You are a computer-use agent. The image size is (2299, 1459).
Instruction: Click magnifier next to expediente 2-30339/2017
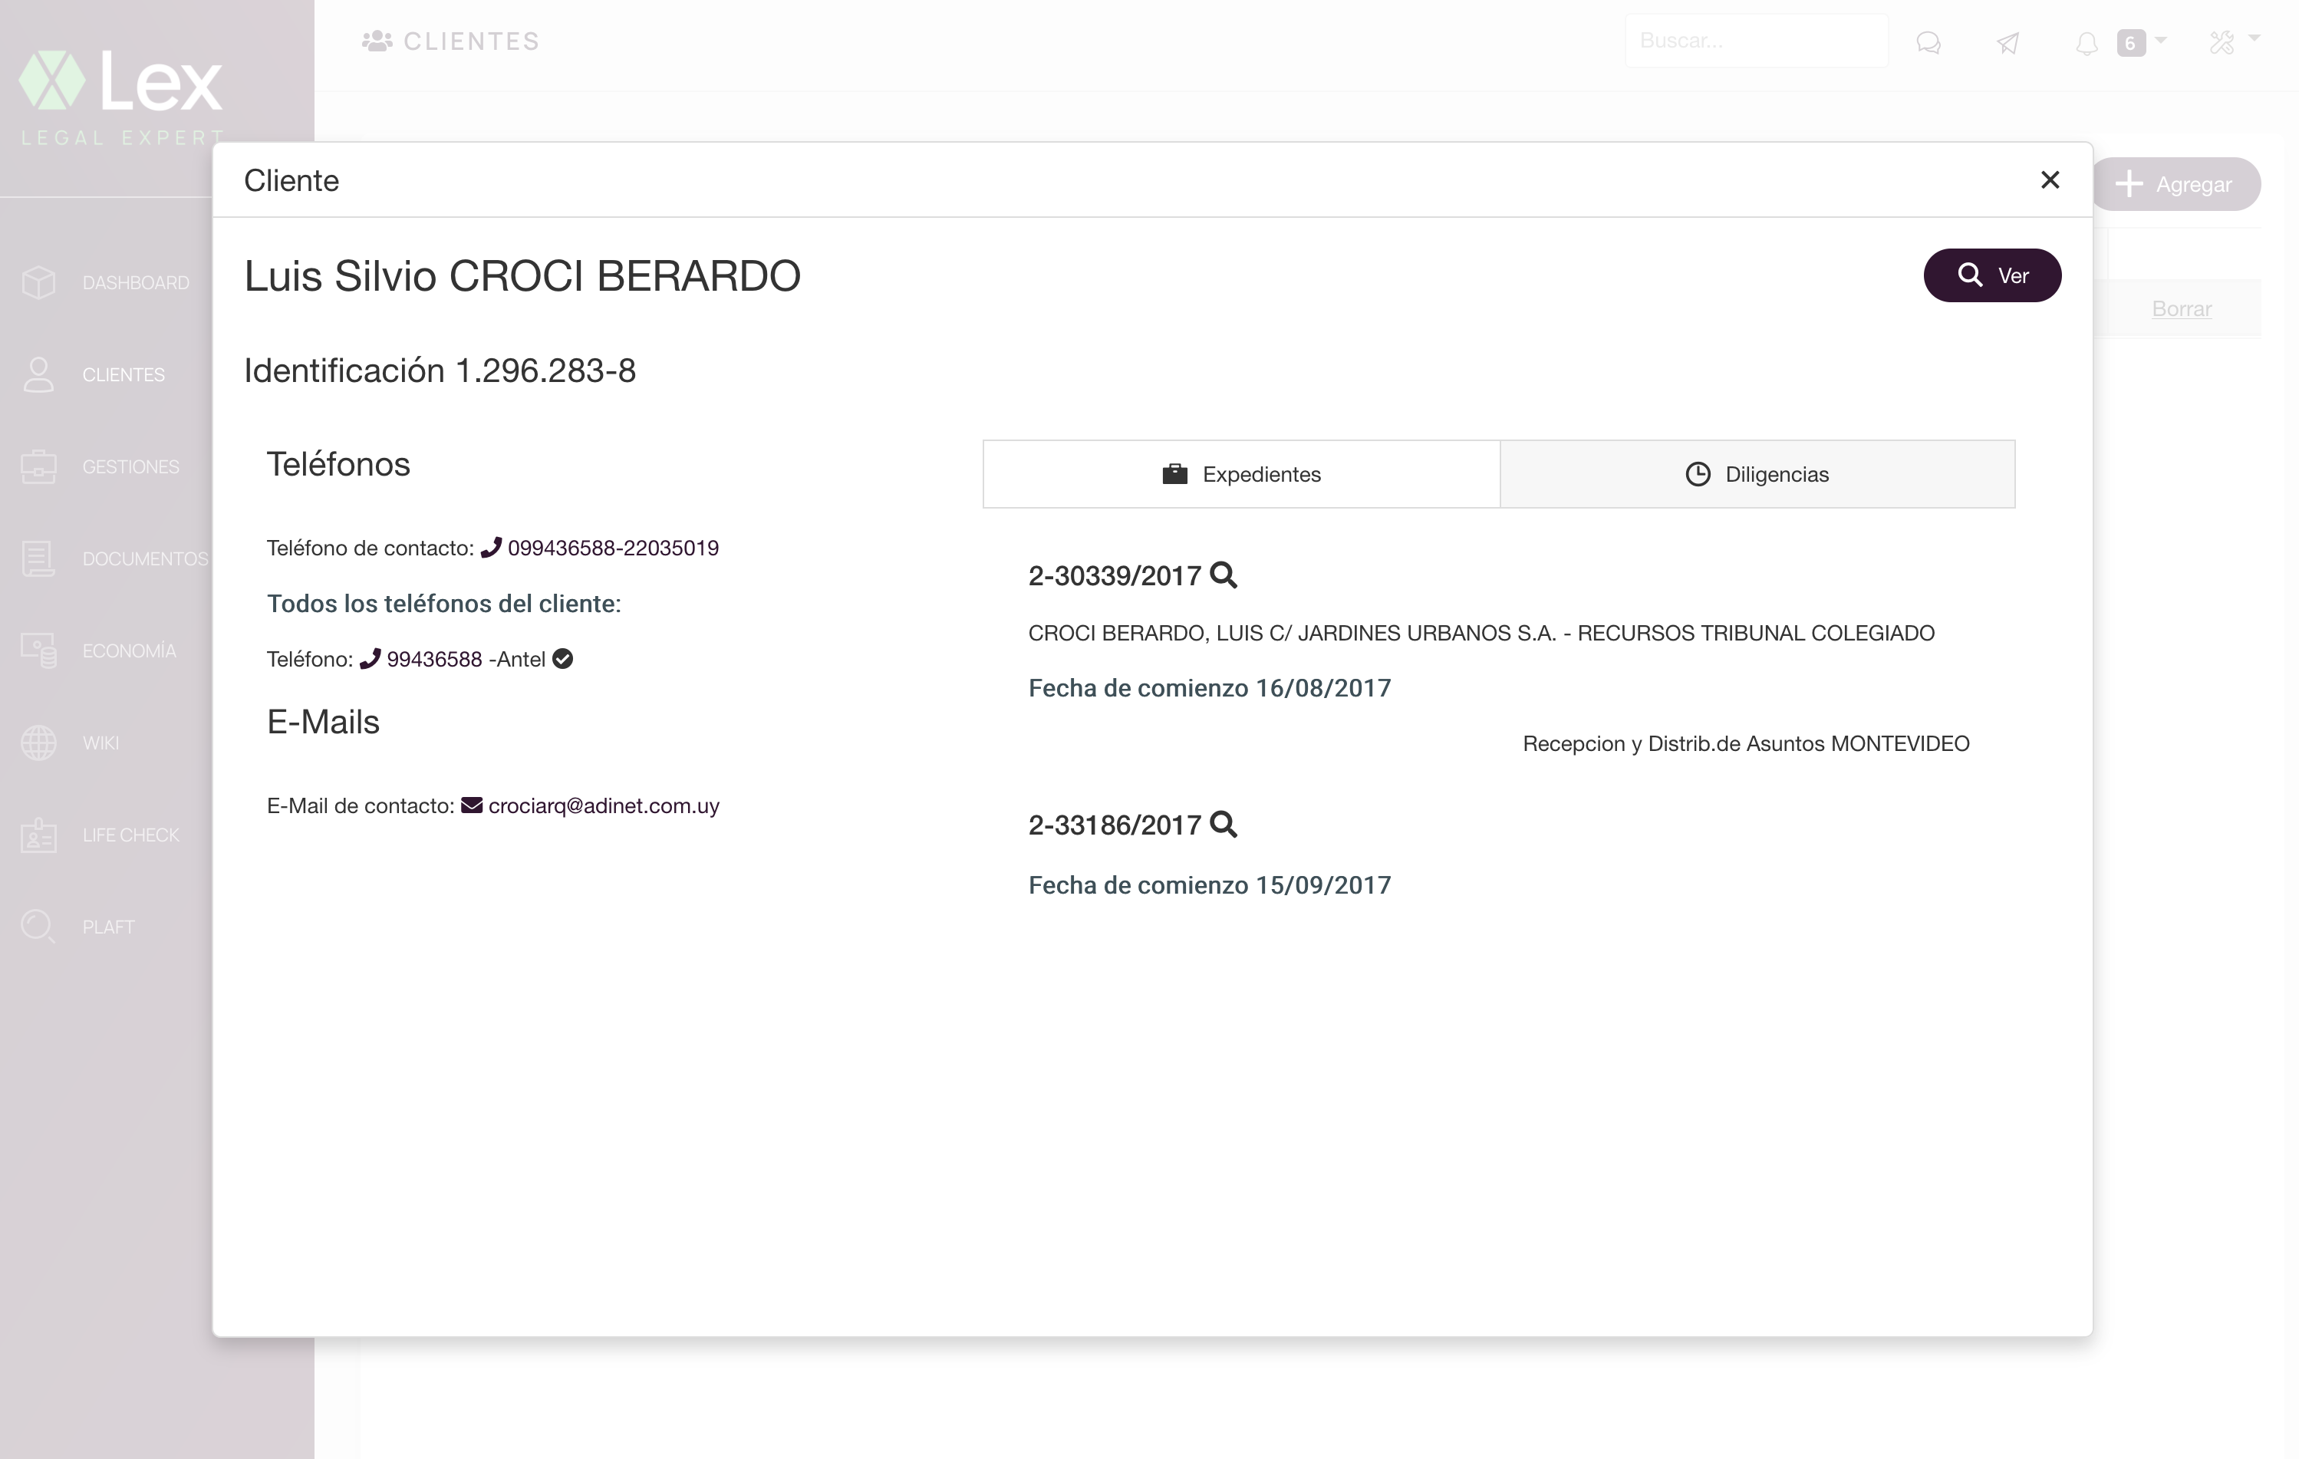pos(1223,575)
